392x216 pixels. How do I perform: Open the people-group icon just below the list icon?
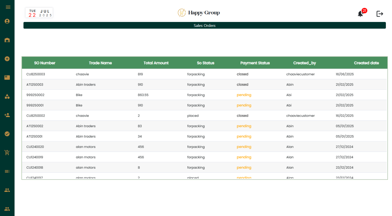click(7, 190)
